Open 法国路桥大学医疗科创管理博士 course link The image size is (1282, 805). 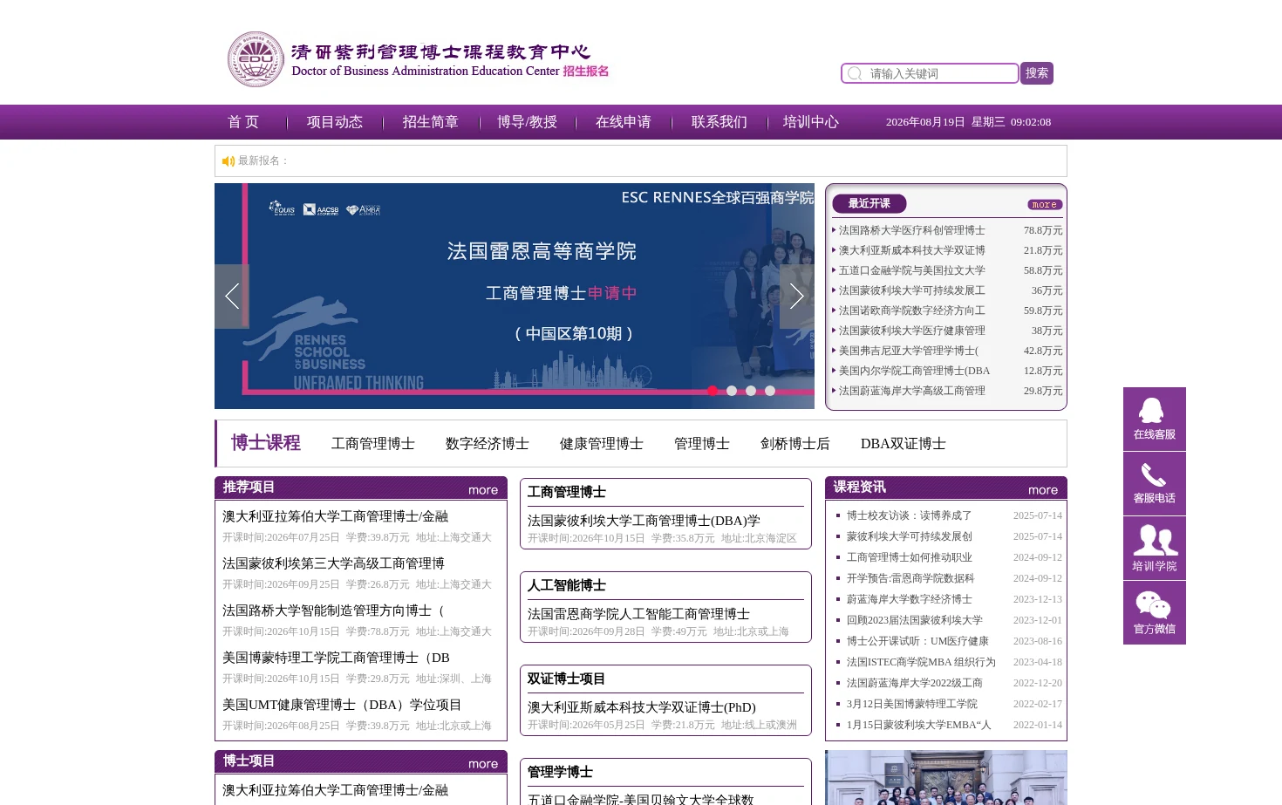point(912,230)
